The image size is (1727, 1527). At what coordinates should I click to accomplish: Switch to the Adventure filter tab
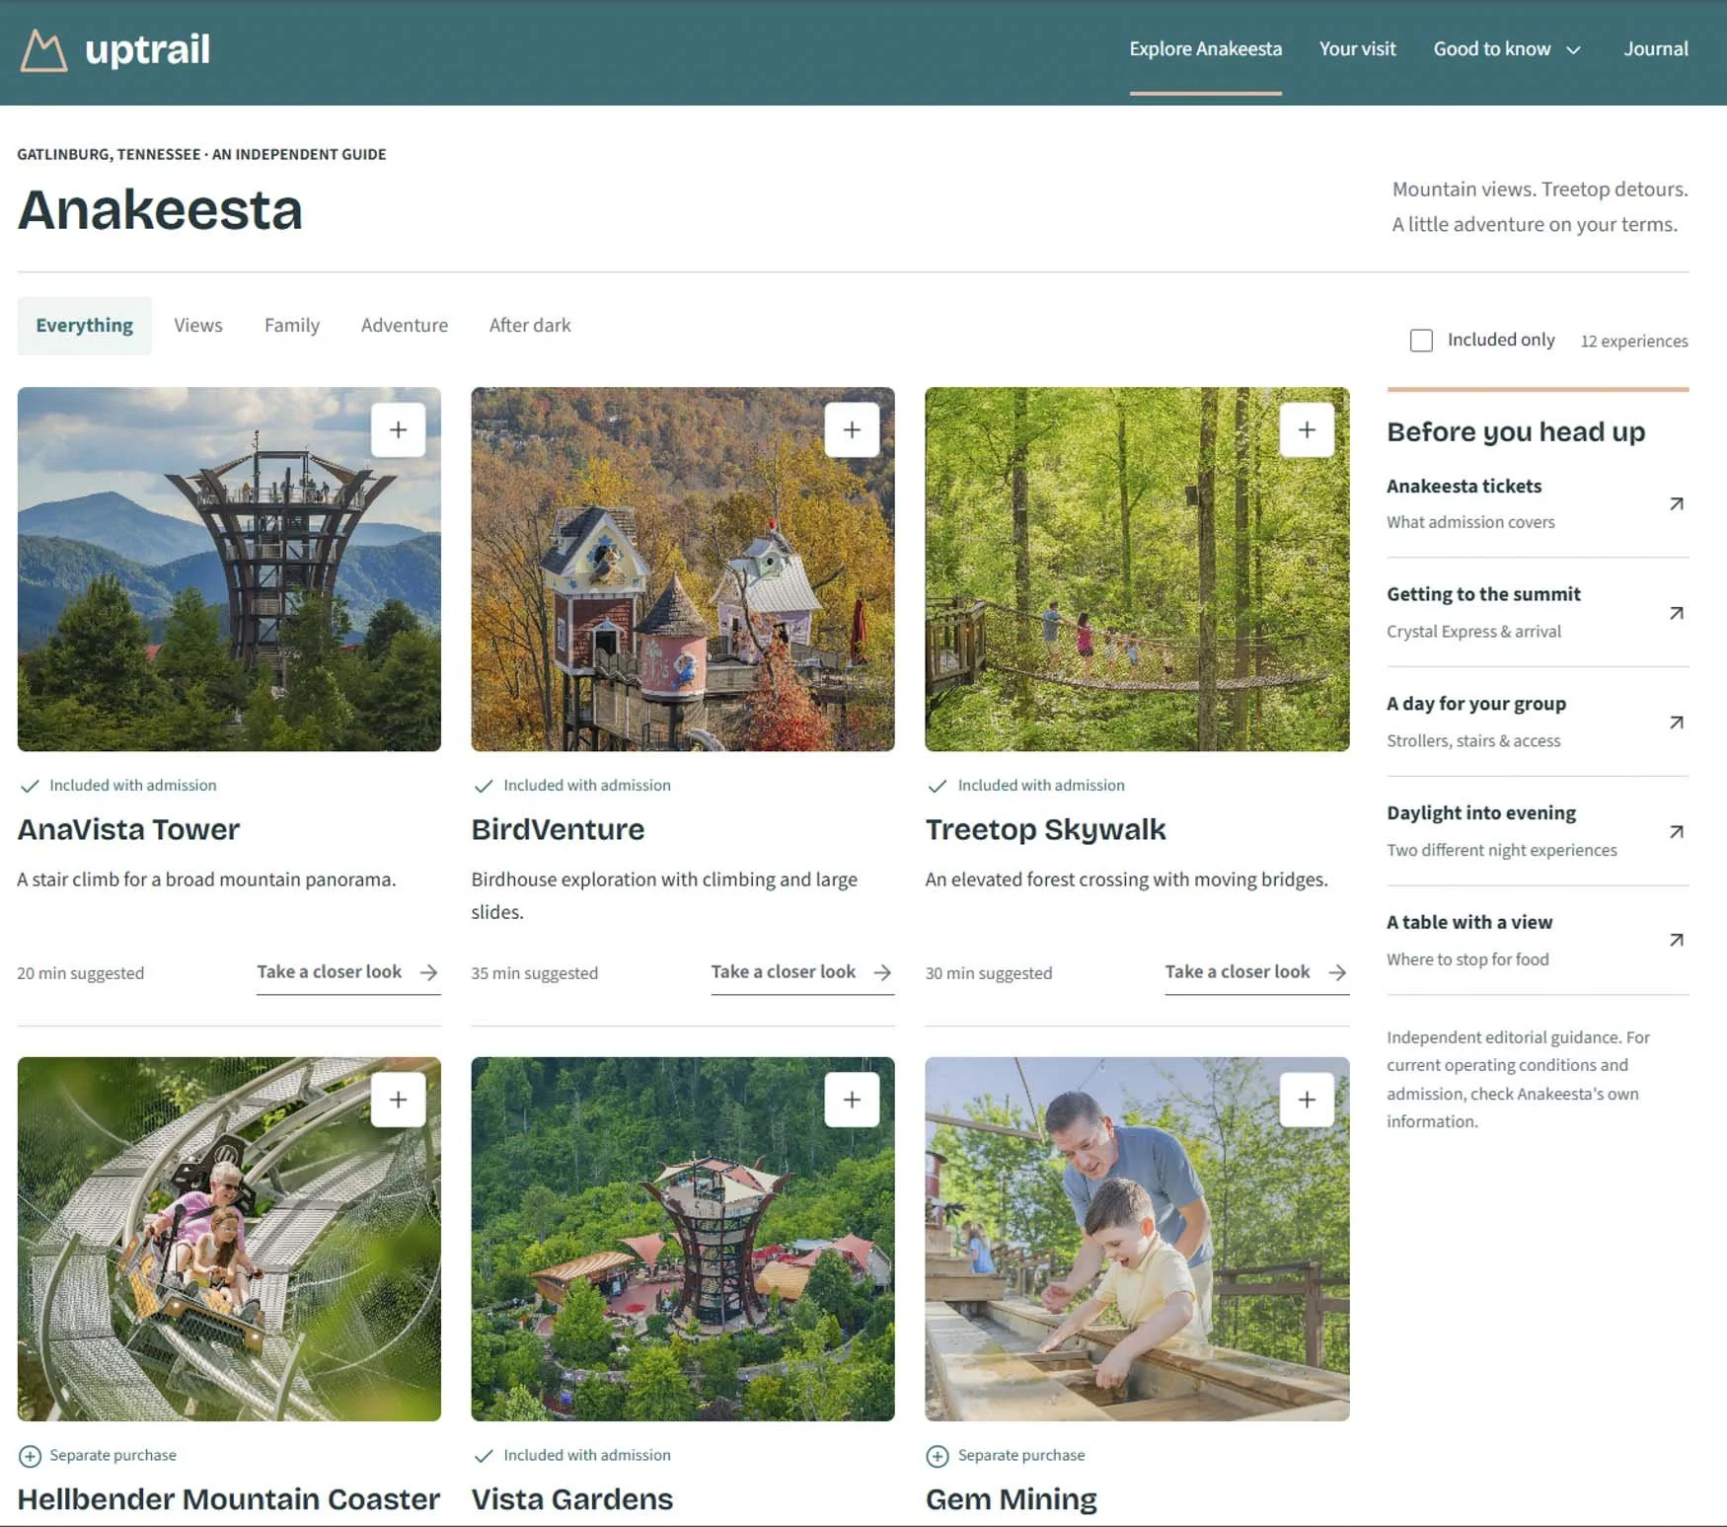(x=405, y=326)
